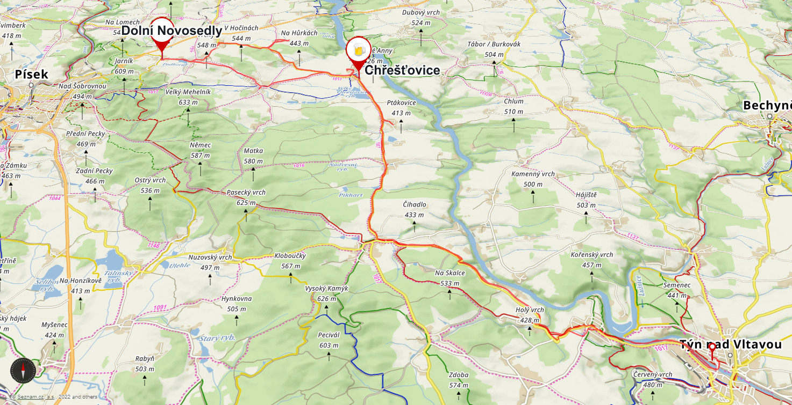Image resolution: width=792 pixels, height=405 pixels.
Task: Open the Seznam.cz copyright link
Action: (31, 397)
